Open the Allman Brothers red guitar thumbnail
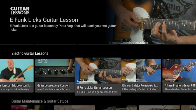Image resolution: width=196 pixels, height=110 pixels. coord(179,71)
